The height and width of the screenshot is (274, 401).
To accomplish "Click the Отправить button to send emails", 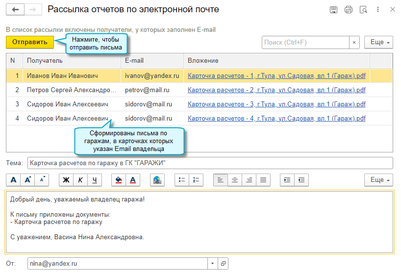I will point(29,42).
